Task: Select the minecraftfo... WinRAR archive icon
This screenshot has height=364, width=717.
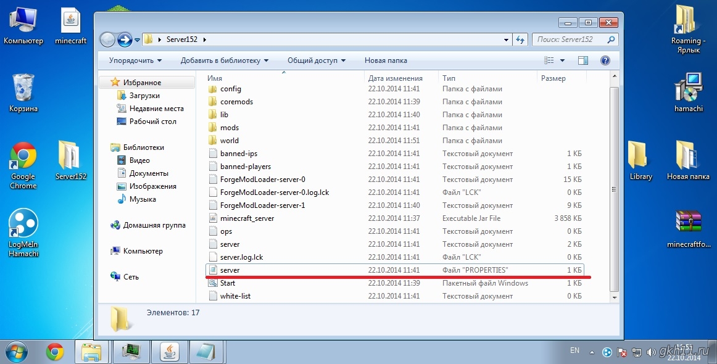Action: point(689,229)
